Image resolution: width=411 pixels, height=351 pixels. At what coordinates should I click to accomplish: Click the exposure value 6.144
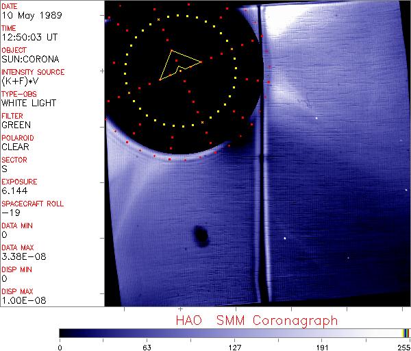pos(14,191)
